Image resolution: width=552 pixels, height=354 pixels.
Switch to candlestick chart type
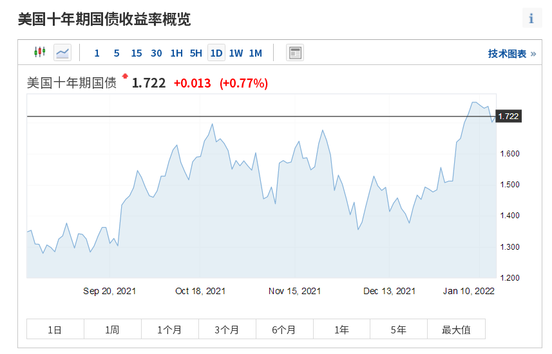(39, 53)
